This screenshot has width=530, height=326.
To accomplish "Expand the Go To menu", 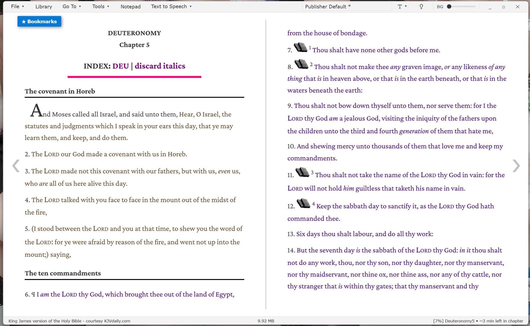I will coord(72,6).
